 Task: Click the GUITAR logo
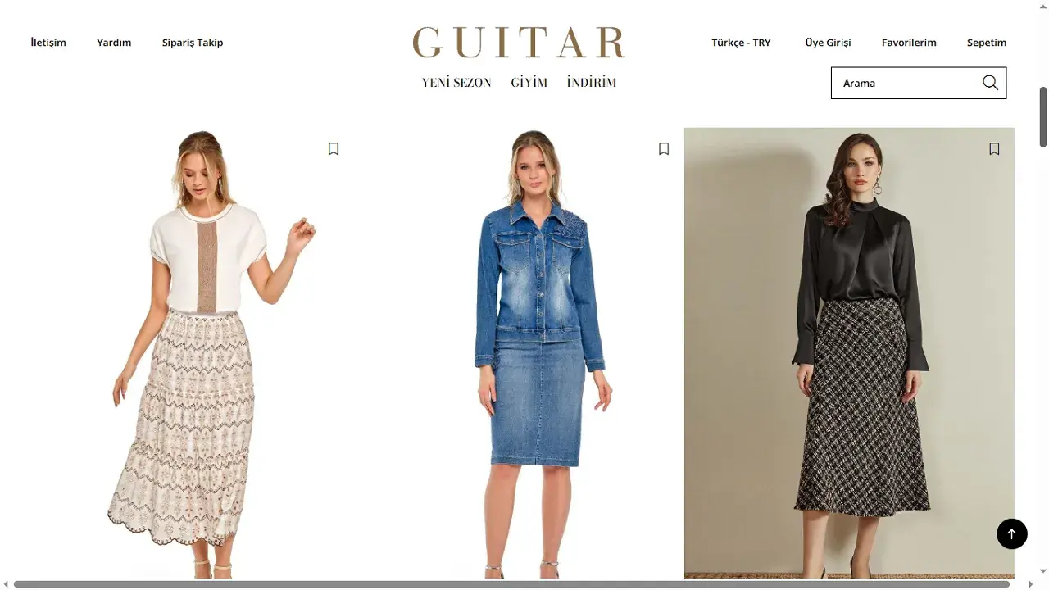click(x=519, y=43)
